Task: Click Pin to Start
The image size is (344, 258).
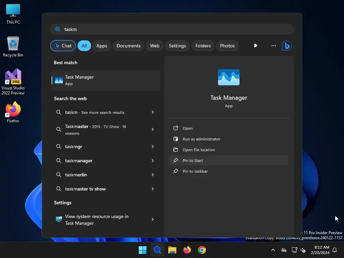Action: [x=228, y=160]
